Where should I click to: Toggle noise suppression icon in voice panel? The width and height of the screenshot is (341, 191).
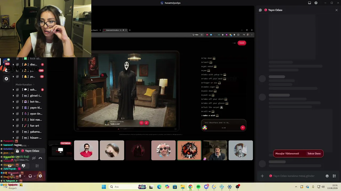click(x=34, y=158)
